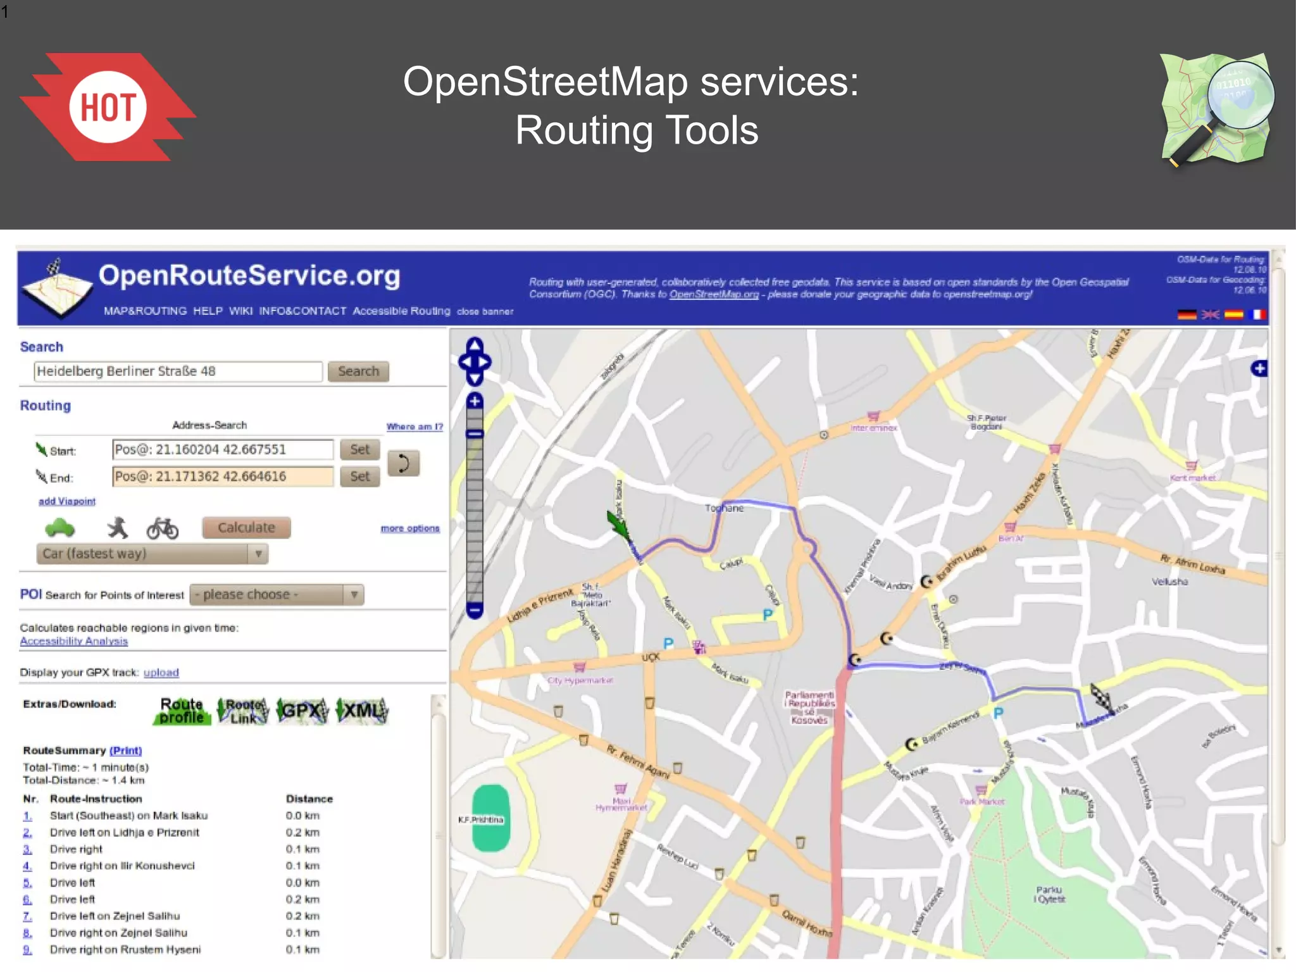Open INFO&CONTACT menu item
This screenshot has width=1296, height=972.
coord(302,311)
